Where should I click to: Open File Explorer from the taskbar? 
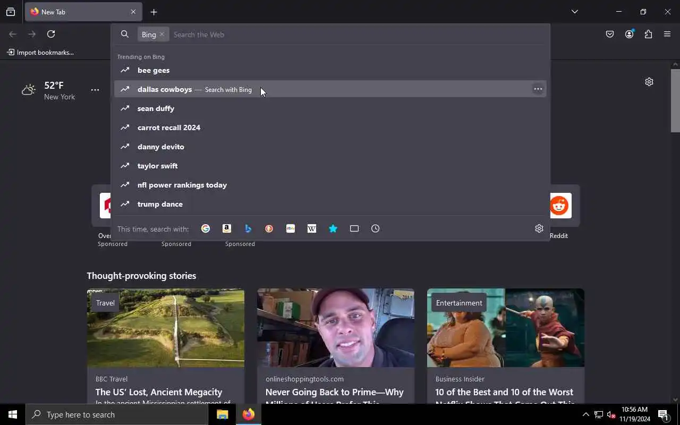point(223,414)
